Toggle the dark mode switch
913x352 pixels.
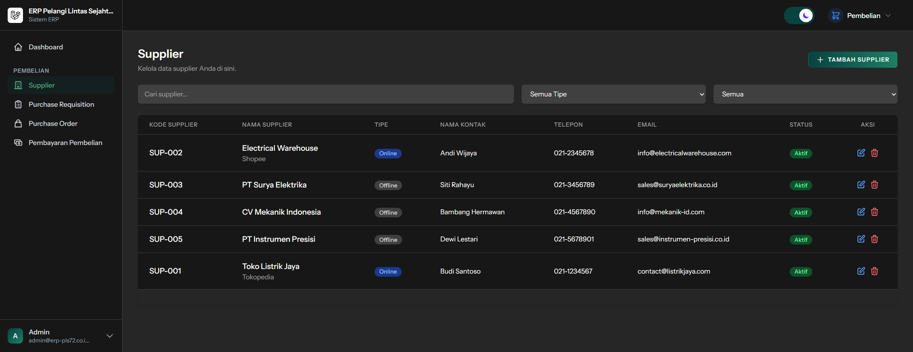click(x=799, y=16)
